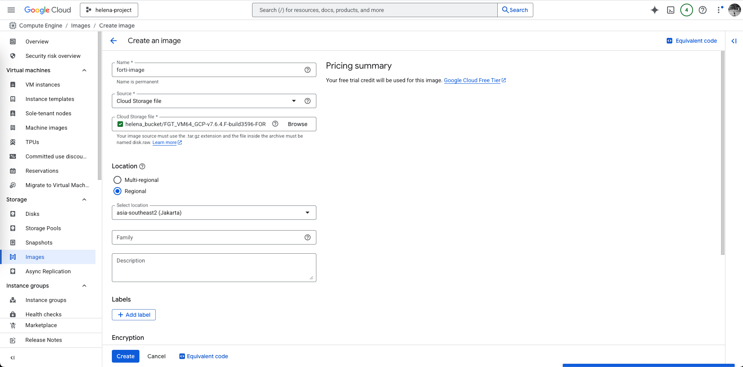Click help icon in the Name field

[x=307, y=70]
